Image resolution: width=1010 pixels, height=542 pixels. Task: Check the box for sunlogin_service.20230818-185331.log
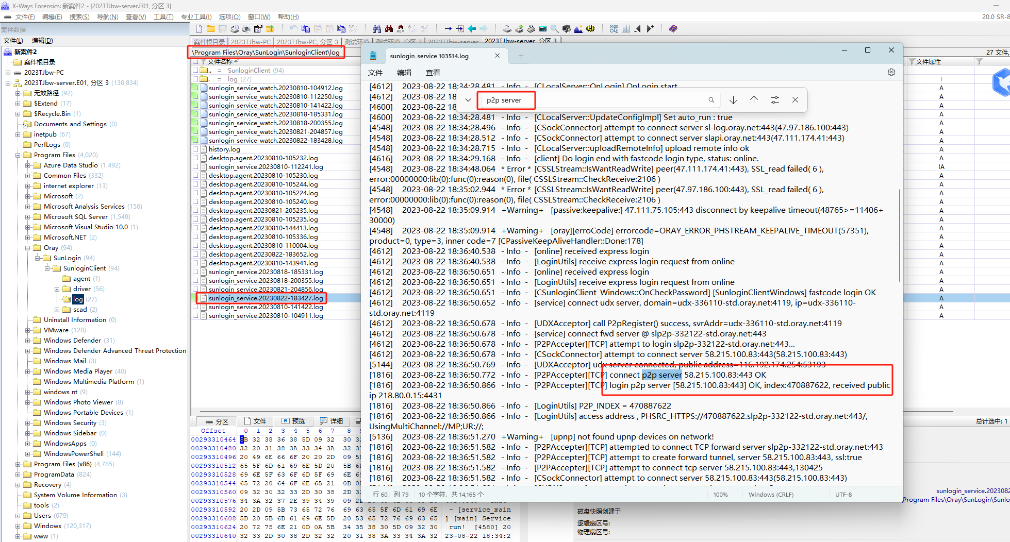pyautogui.click(x=195, y=272)
